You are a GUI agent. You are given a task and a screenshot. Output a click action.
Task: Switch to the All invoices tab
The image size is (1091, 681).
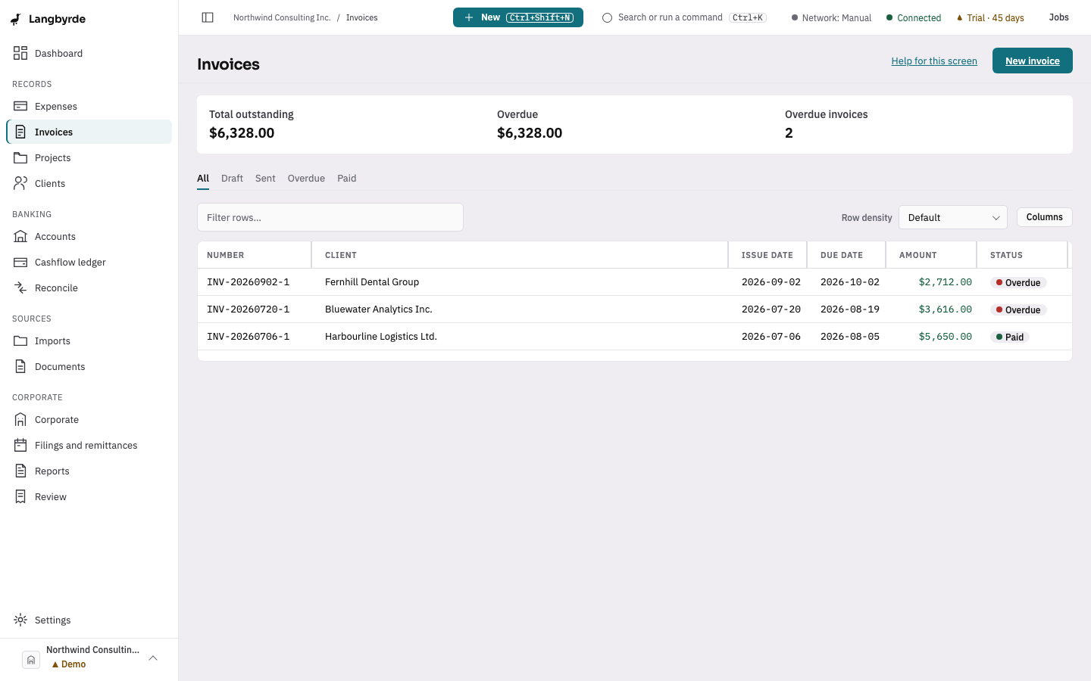coord(203,179)
